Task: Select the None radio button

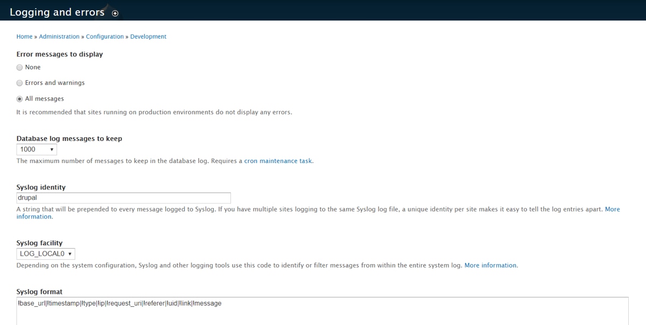Action: click(x=20, y=67)
